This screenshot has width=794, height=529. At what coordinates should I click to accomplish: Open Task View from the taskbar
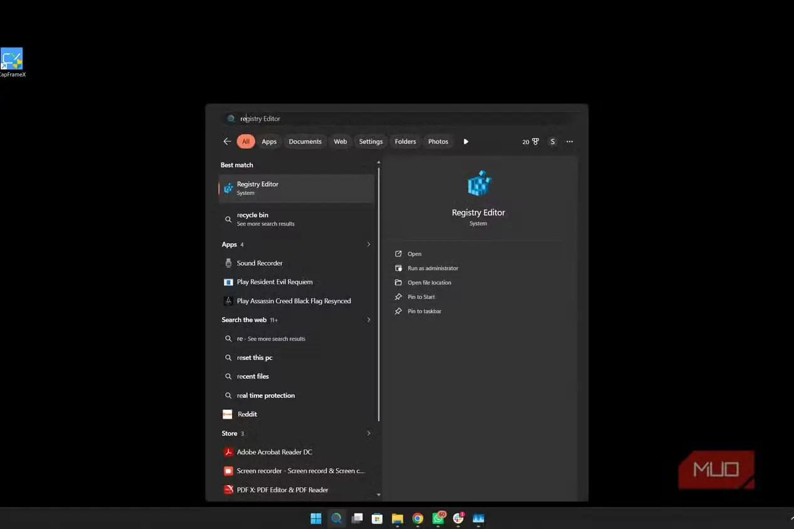coord(357,518)
